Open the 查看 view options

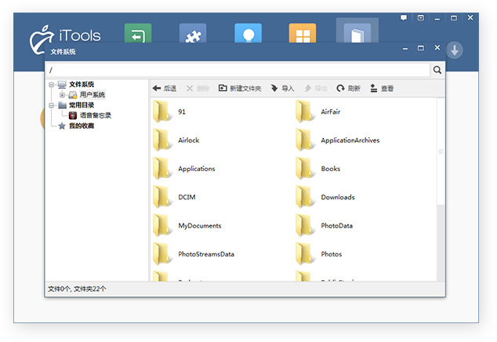point(382,88)
